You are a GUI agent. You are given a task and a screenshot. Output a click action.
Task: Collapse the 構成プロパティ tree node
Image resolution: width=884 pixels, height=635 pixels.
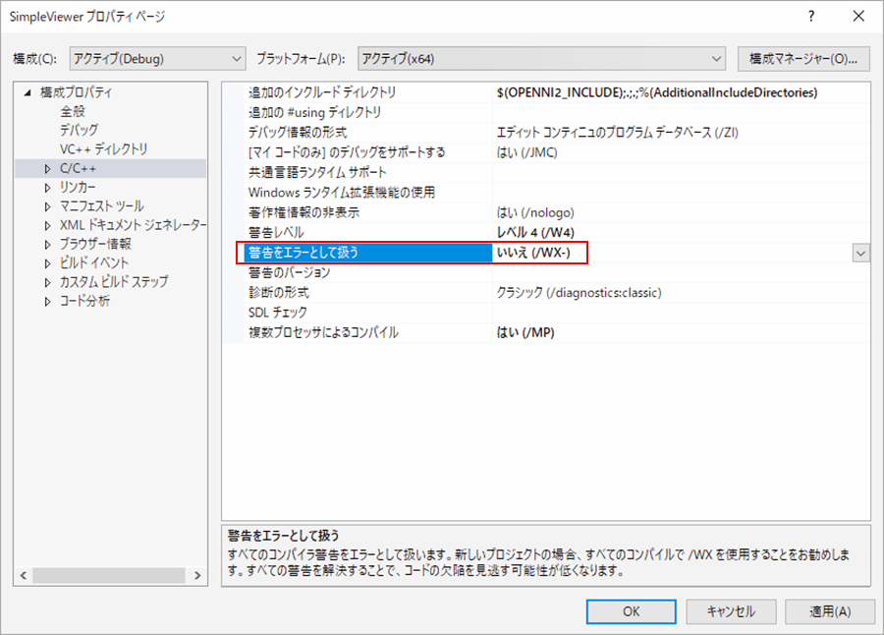click(x=28, y=92)
